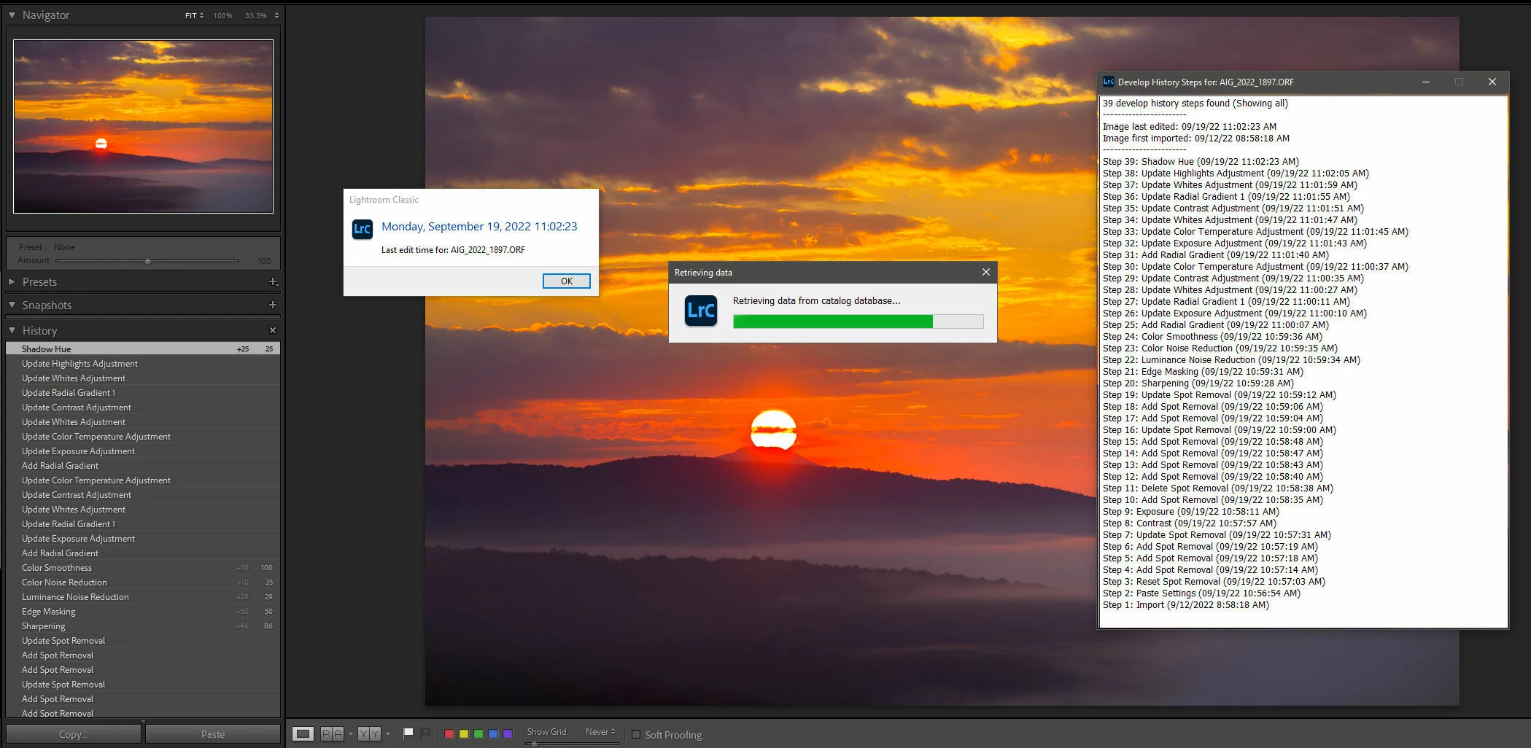The image size is (1531, 748).
Task: Apply green color label
Action: tap(478, 733)
